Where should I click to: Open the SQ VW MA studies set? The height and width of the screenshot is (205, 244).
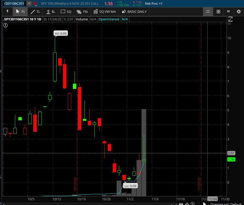pos(105,12)
